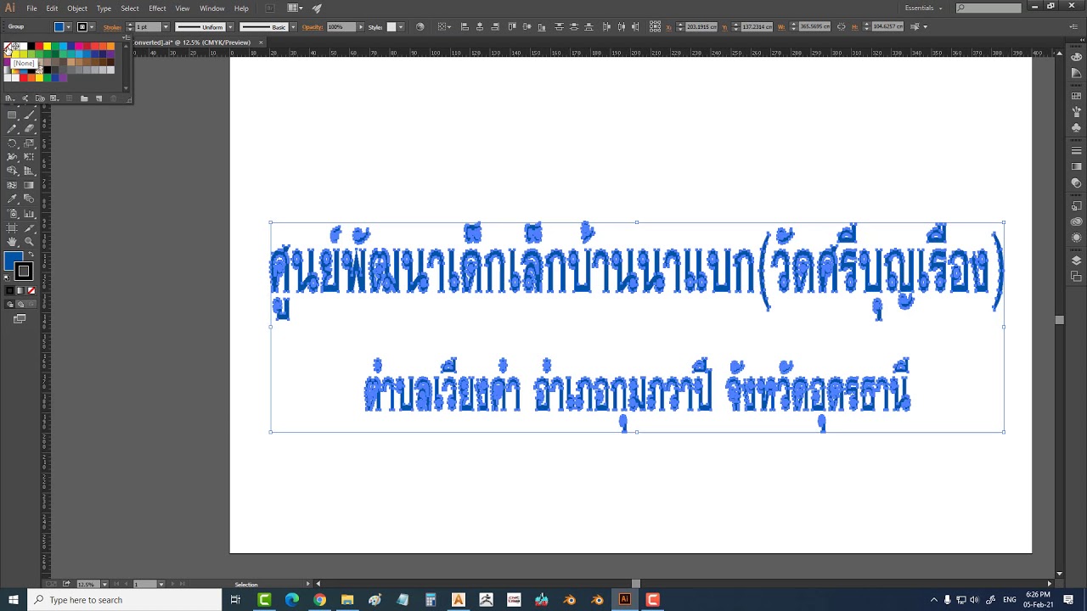
Task: Set paint mode to Color
Action: coord(10,290)
